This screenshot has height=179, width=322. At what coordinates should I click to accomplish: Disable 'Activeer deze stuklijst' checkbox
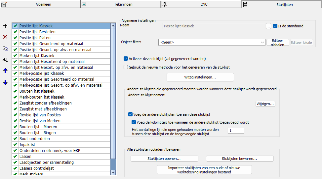coord(126,59)
